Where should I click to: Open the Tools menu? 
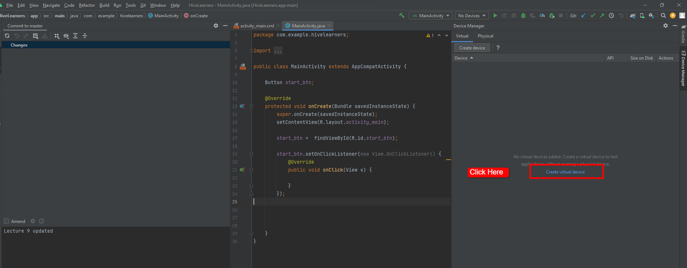click(130, 5)
